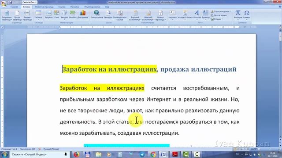Screen dimensions: 282x158
Task: Click the page count indicator in status bar
Action: [x=9, y=149]
